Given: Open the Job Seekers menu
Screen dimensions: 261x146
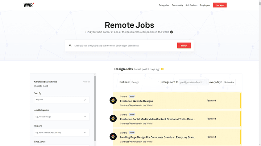Looking at the screenshot, I should click(x=191, y=5).
